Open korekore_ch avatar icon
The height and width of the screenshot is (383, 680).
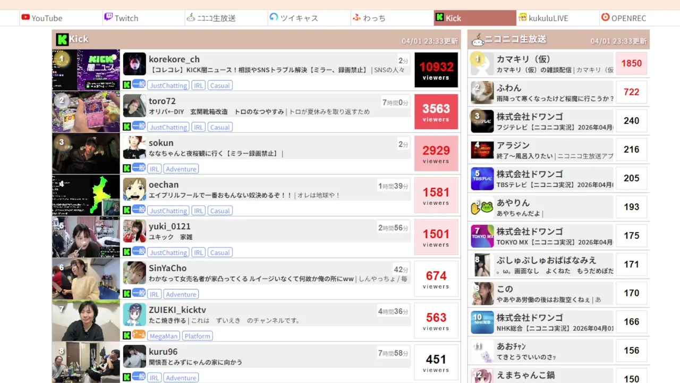[x=134, y=64]
